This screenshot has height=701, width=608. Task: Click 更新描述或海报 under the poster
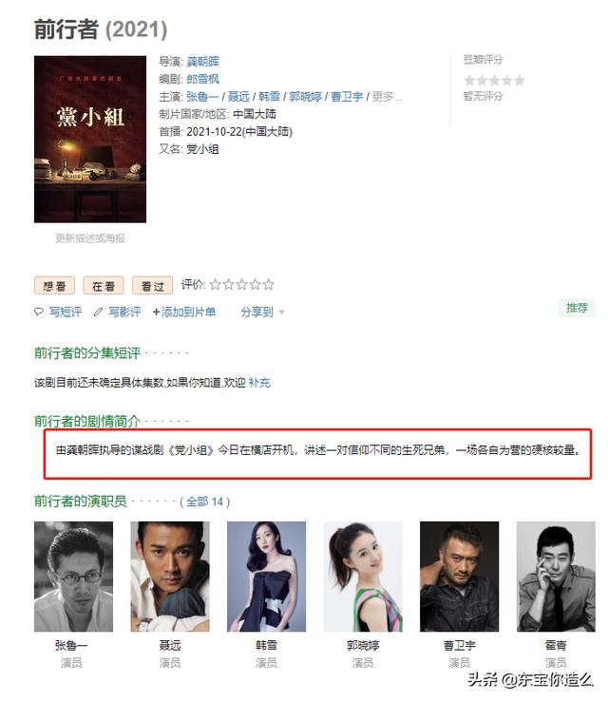click(90, 238)
